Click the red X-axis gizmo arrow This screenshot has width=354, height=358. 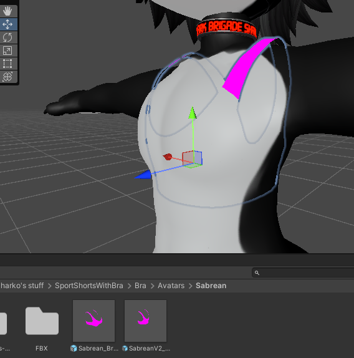pyautogui.click(x=168, y=157)
